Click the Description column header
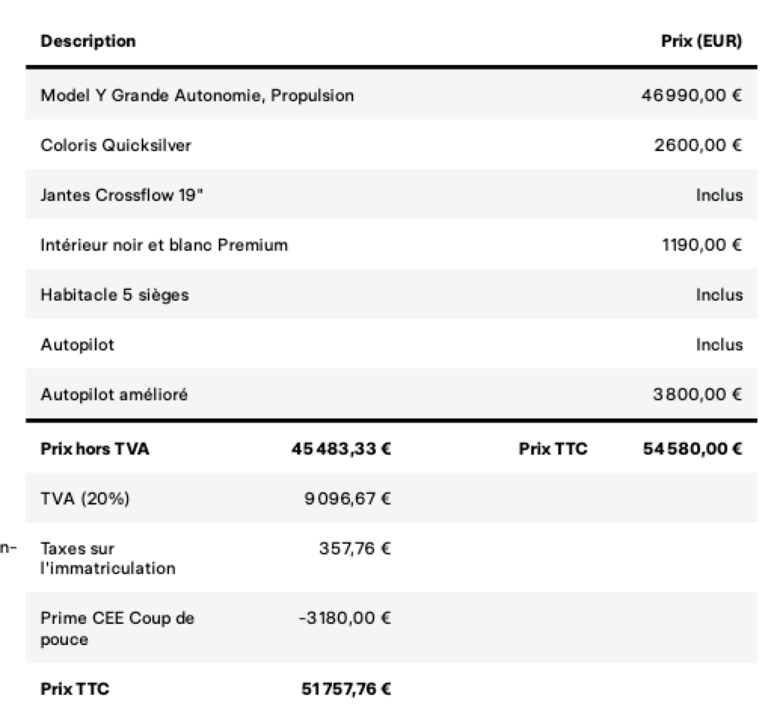 (x=88, y=42)
